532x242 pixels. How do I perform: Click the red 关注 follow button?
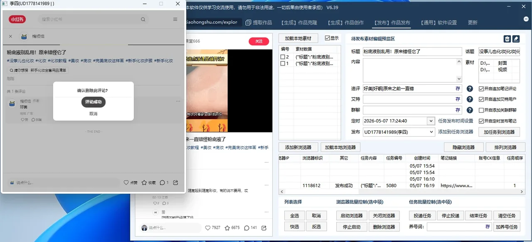(x=259, y=42)
